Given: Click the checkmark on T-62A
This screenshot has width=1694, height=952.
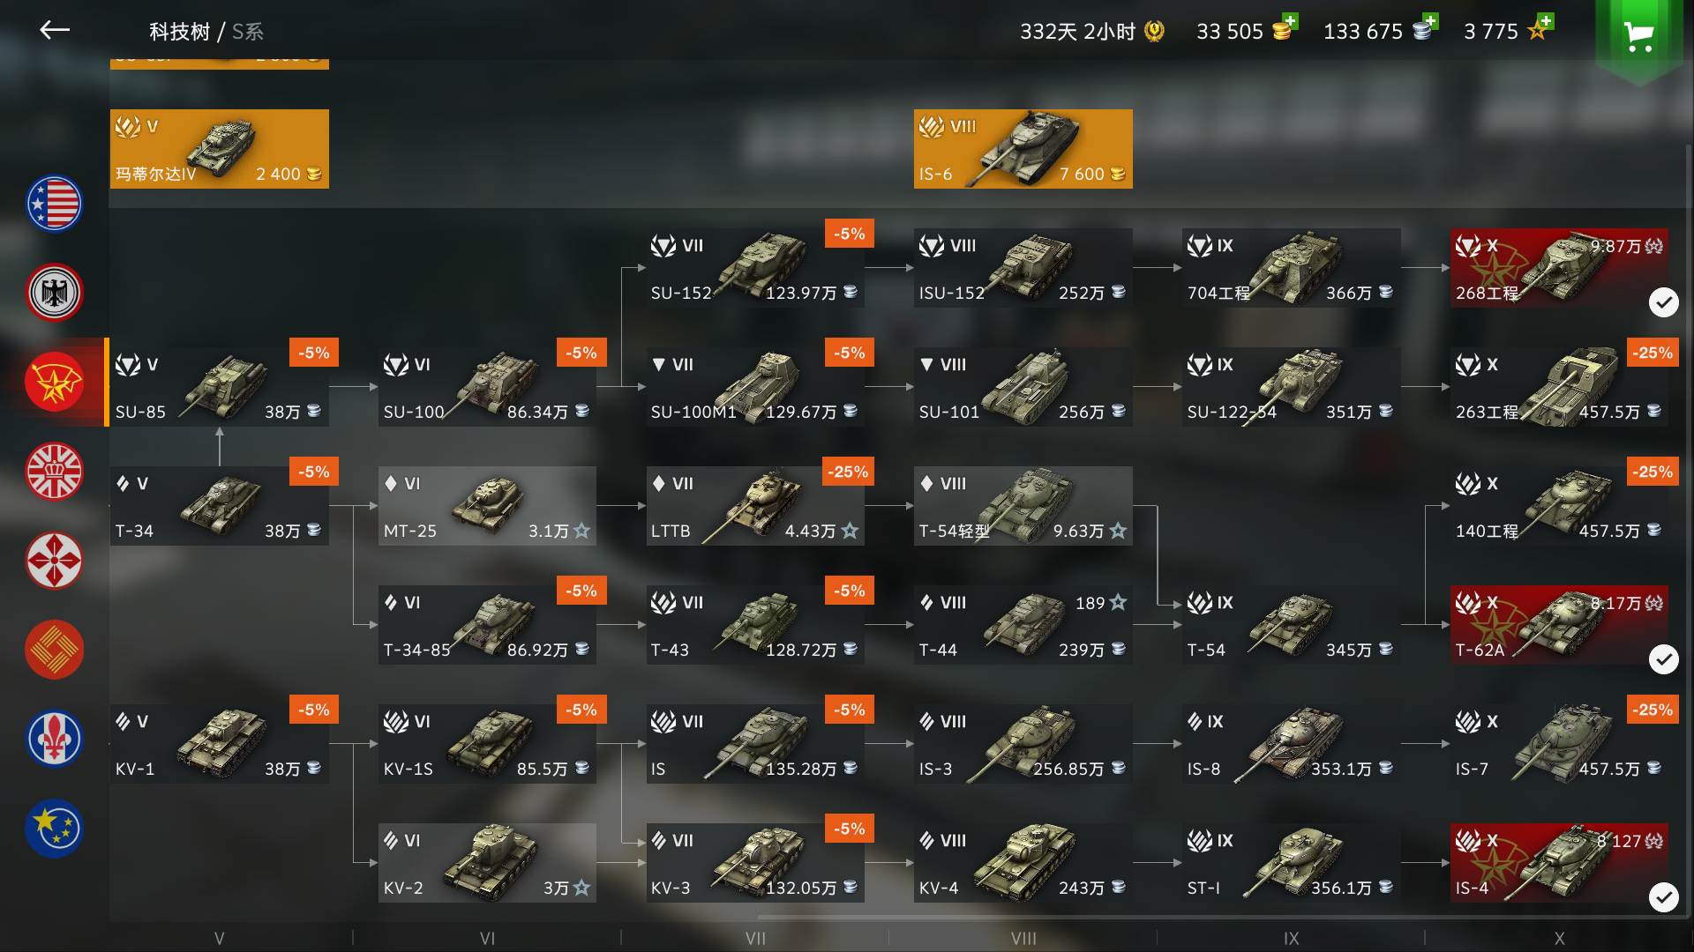Looking at the screenshot, I should tap(1664, 659).
